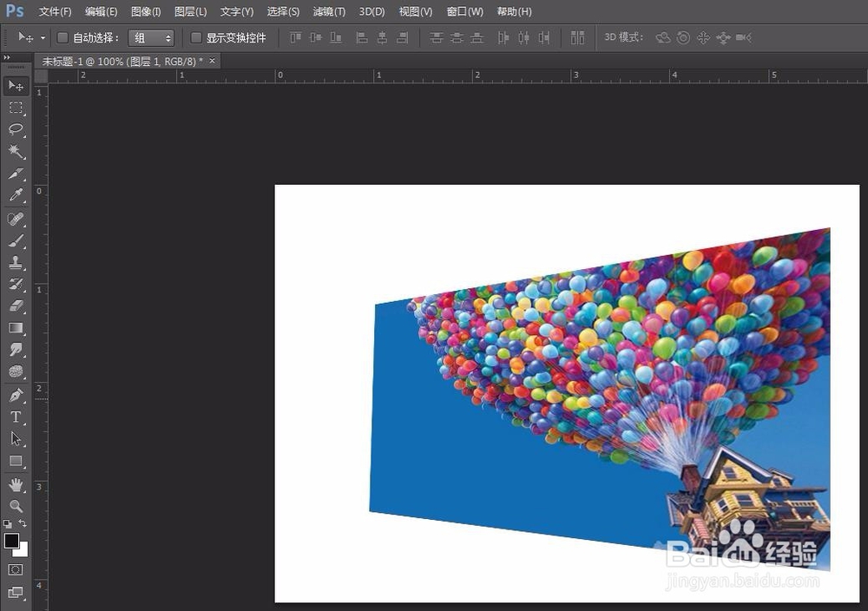Select the Clone Stamp tool

pyautogui.click(x=16, y=262)
